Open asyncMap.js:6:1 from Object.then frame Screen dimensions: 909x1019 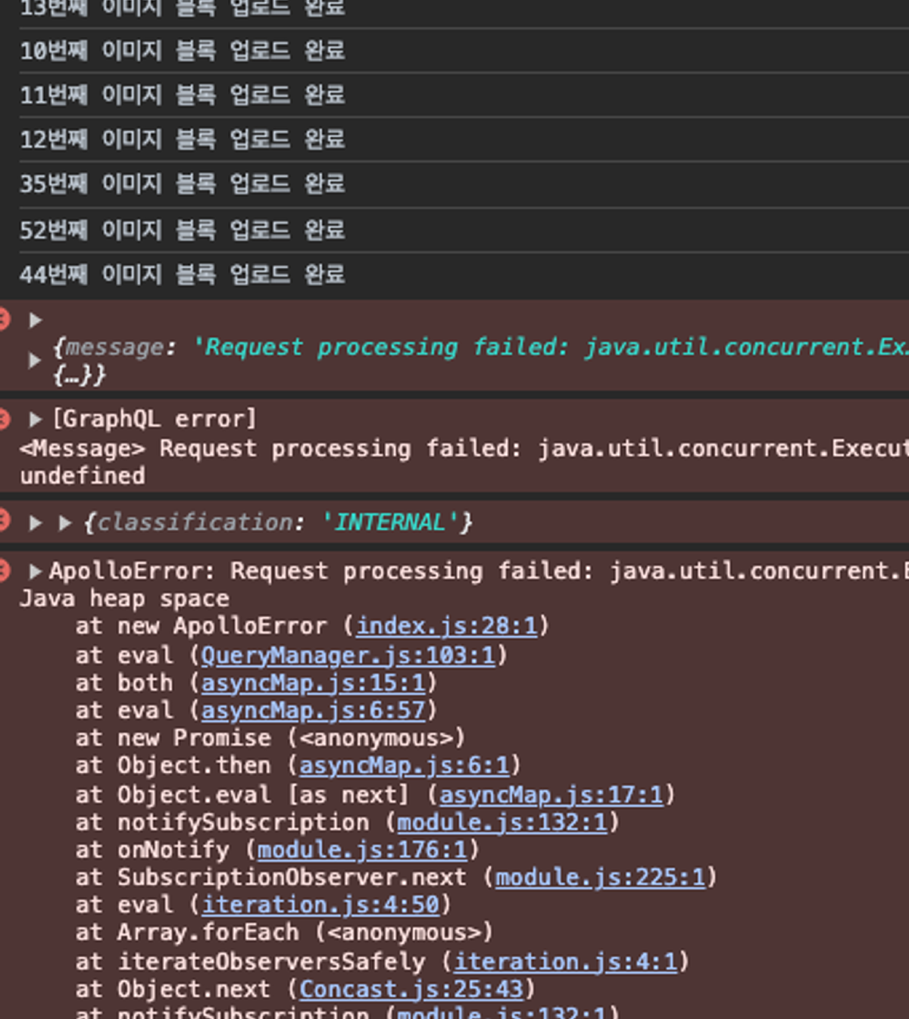tap(405, 765)
